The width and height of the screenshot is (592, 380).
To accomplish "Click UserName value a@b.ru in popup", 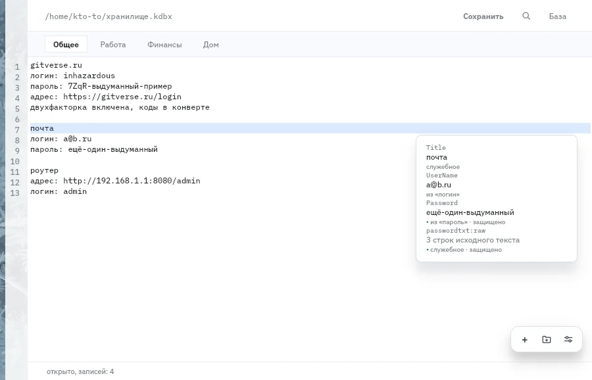I will click(439, 185).
